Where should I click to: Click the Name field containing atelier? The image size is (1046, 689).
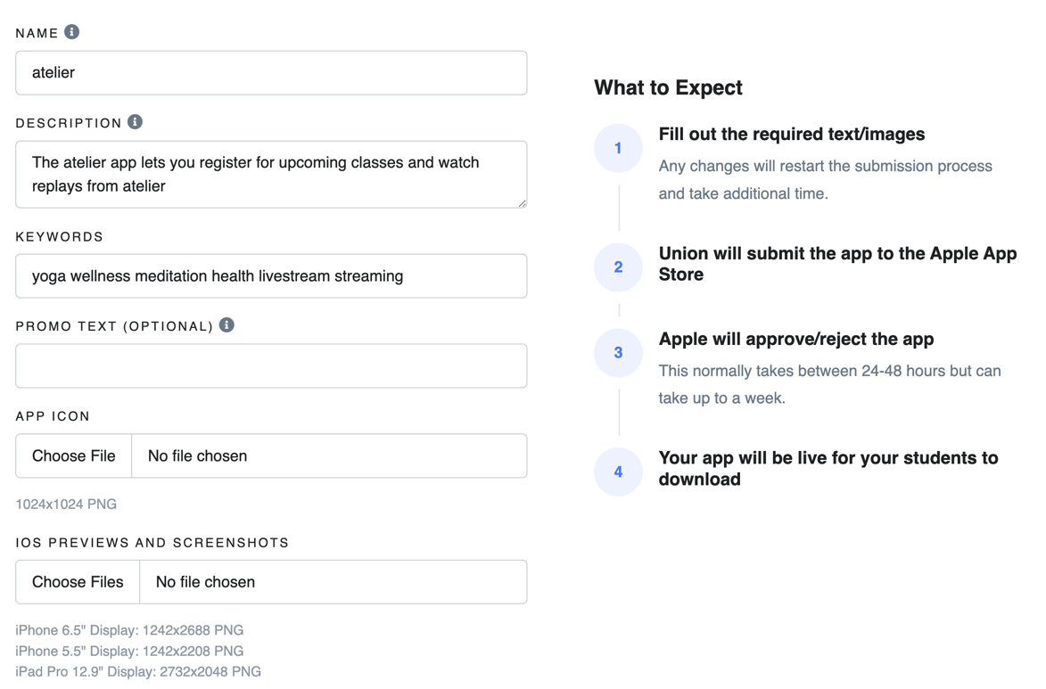click(271, 73)
